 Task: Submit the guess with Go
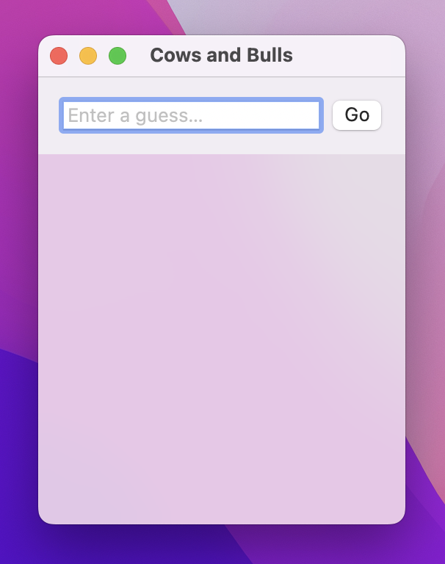[x=356, y=115]
